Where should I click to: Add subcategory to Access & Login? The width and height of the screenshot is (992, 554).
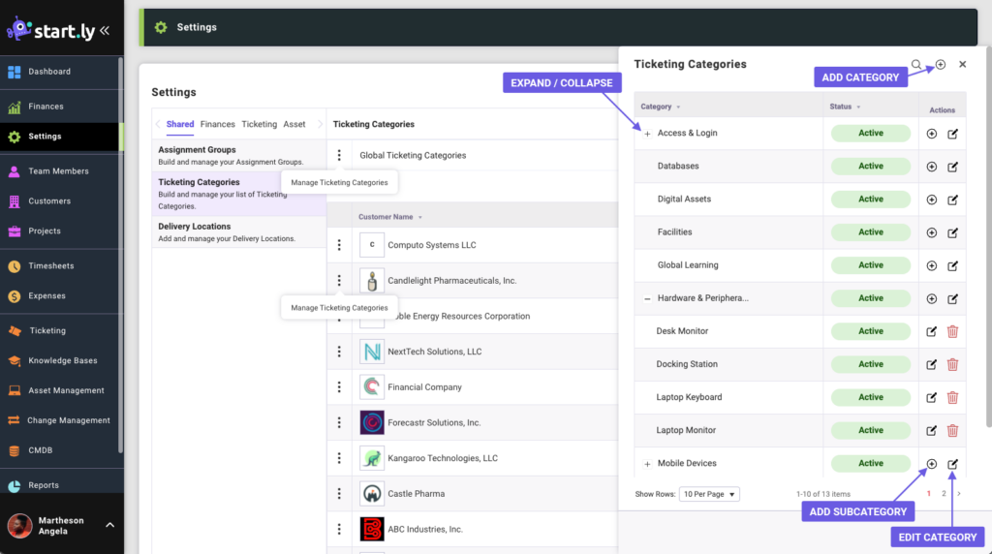pos(931,134)
